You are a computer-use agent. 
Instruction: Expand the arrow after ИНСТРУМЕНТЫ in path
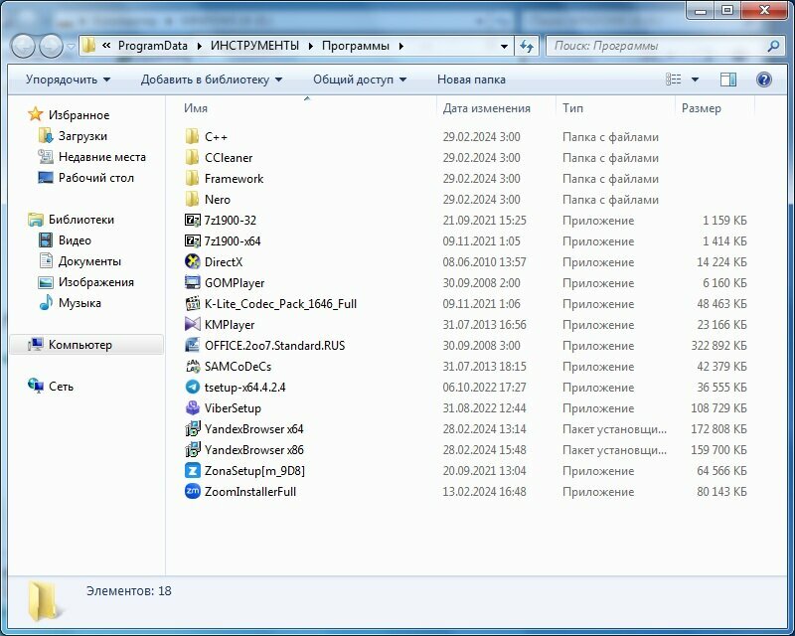click(x=311, y=46)
